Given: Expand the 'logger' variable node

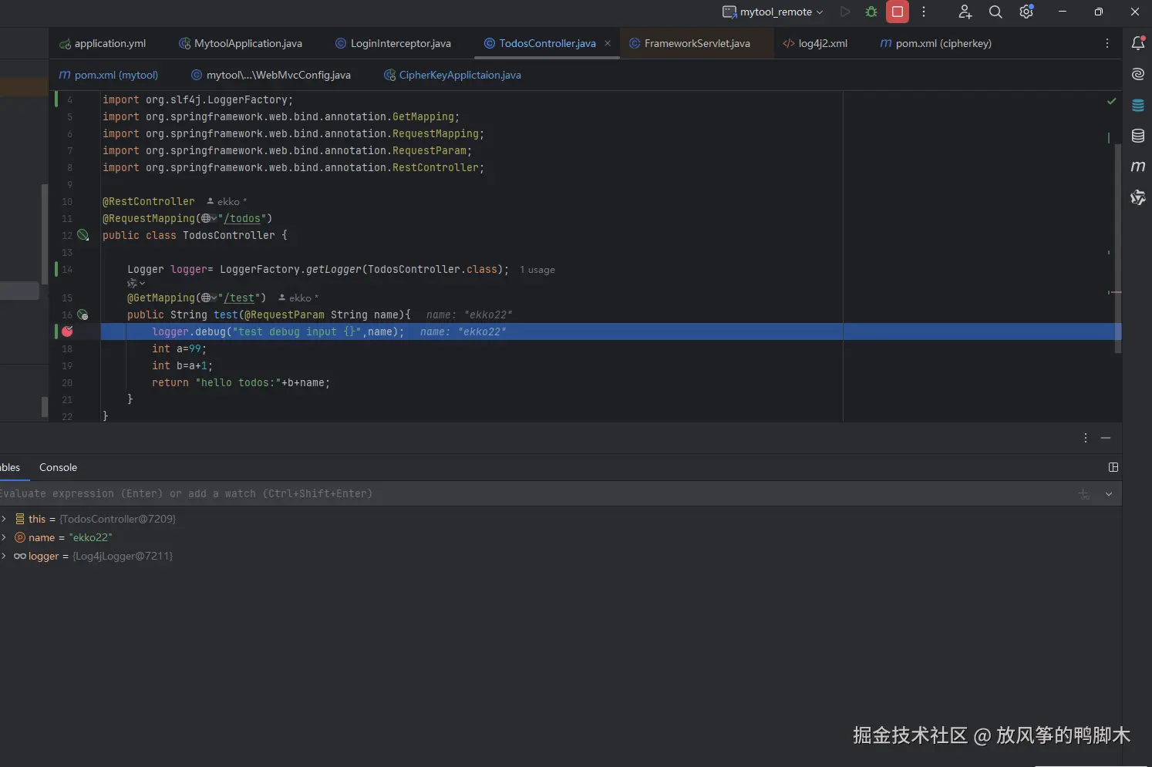Looking at the screenshot, I should coord(4,556).
